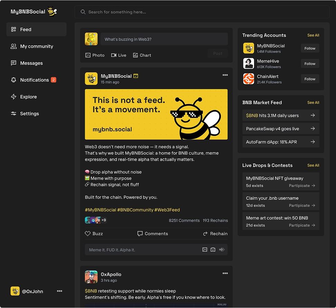
Task: Click the MyBNBSocial trending account avatar
Action: pyautogui.click(x=249, y=48)
